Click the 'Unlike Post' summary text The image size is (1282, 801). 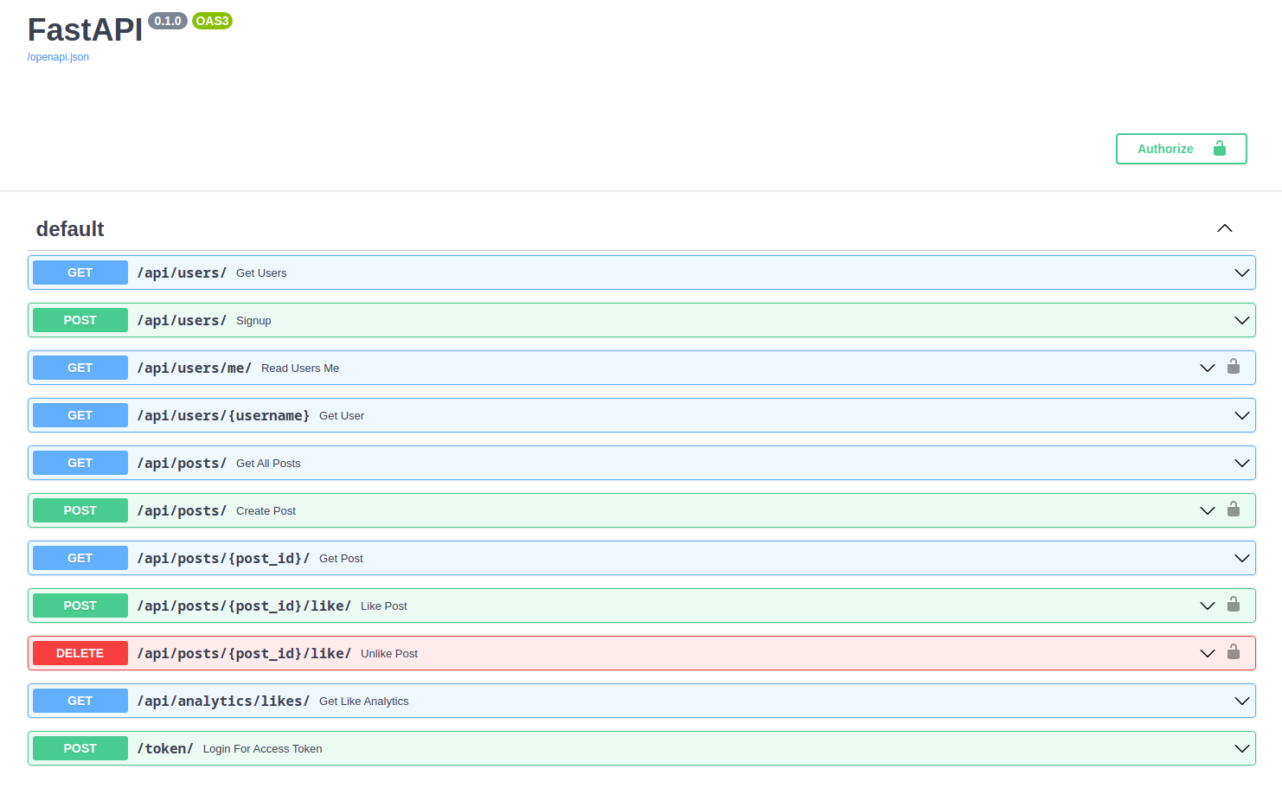click(389, 654)
